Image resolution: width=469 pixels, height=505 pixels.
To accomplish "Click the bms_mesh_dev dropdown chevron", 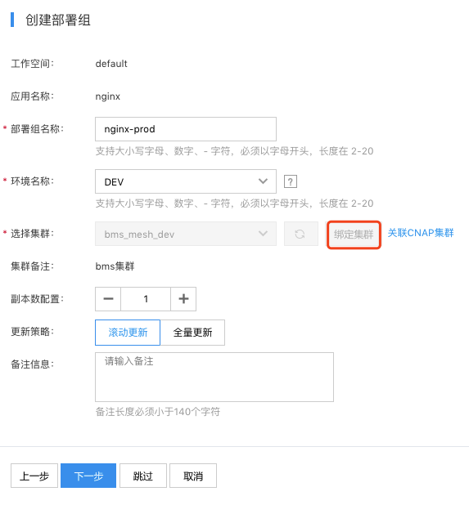I will 264,234.
